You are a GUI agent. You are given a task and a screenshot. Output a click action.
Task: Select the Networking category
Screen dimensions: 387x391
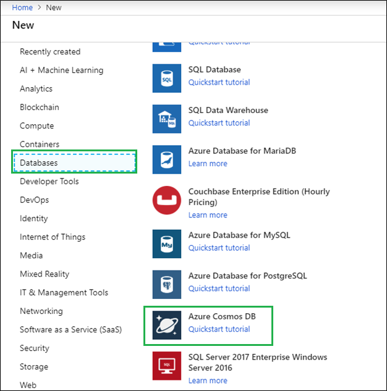point(41,311)
